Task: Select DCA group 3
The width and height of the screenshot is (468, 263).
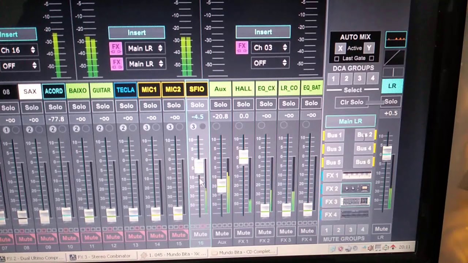Action: coord(359,78)
